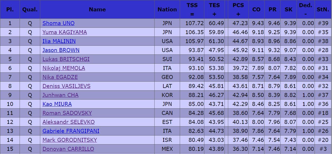Open Nikolaj MEMOLA profile

64,68
